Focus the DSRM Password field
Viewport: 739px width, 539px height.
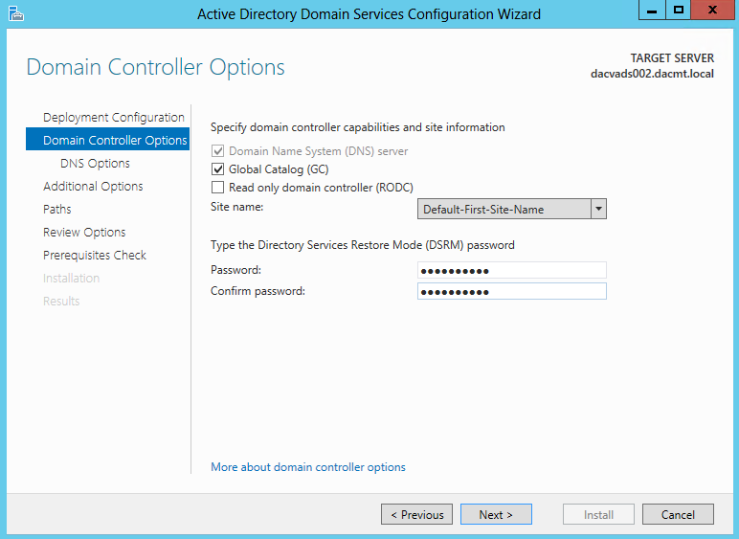pos(512,270)
